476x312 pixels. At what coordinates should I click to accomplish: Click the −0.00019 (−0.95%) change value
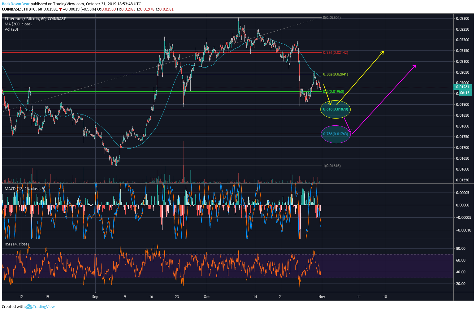click(80, 9)
